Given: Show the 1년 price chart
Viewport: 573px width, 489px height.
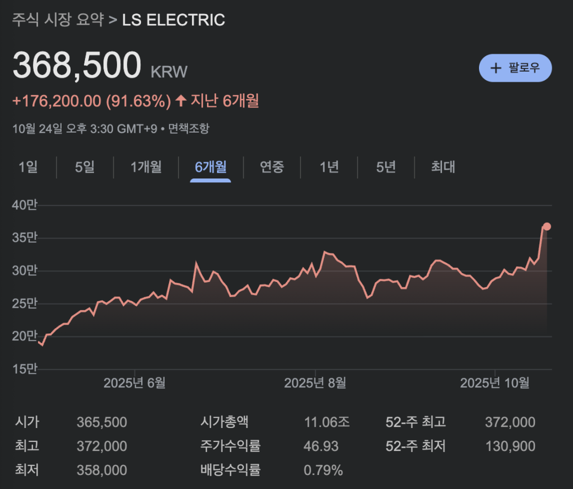Looking at the screenshot, I should (x=329, y=167).
